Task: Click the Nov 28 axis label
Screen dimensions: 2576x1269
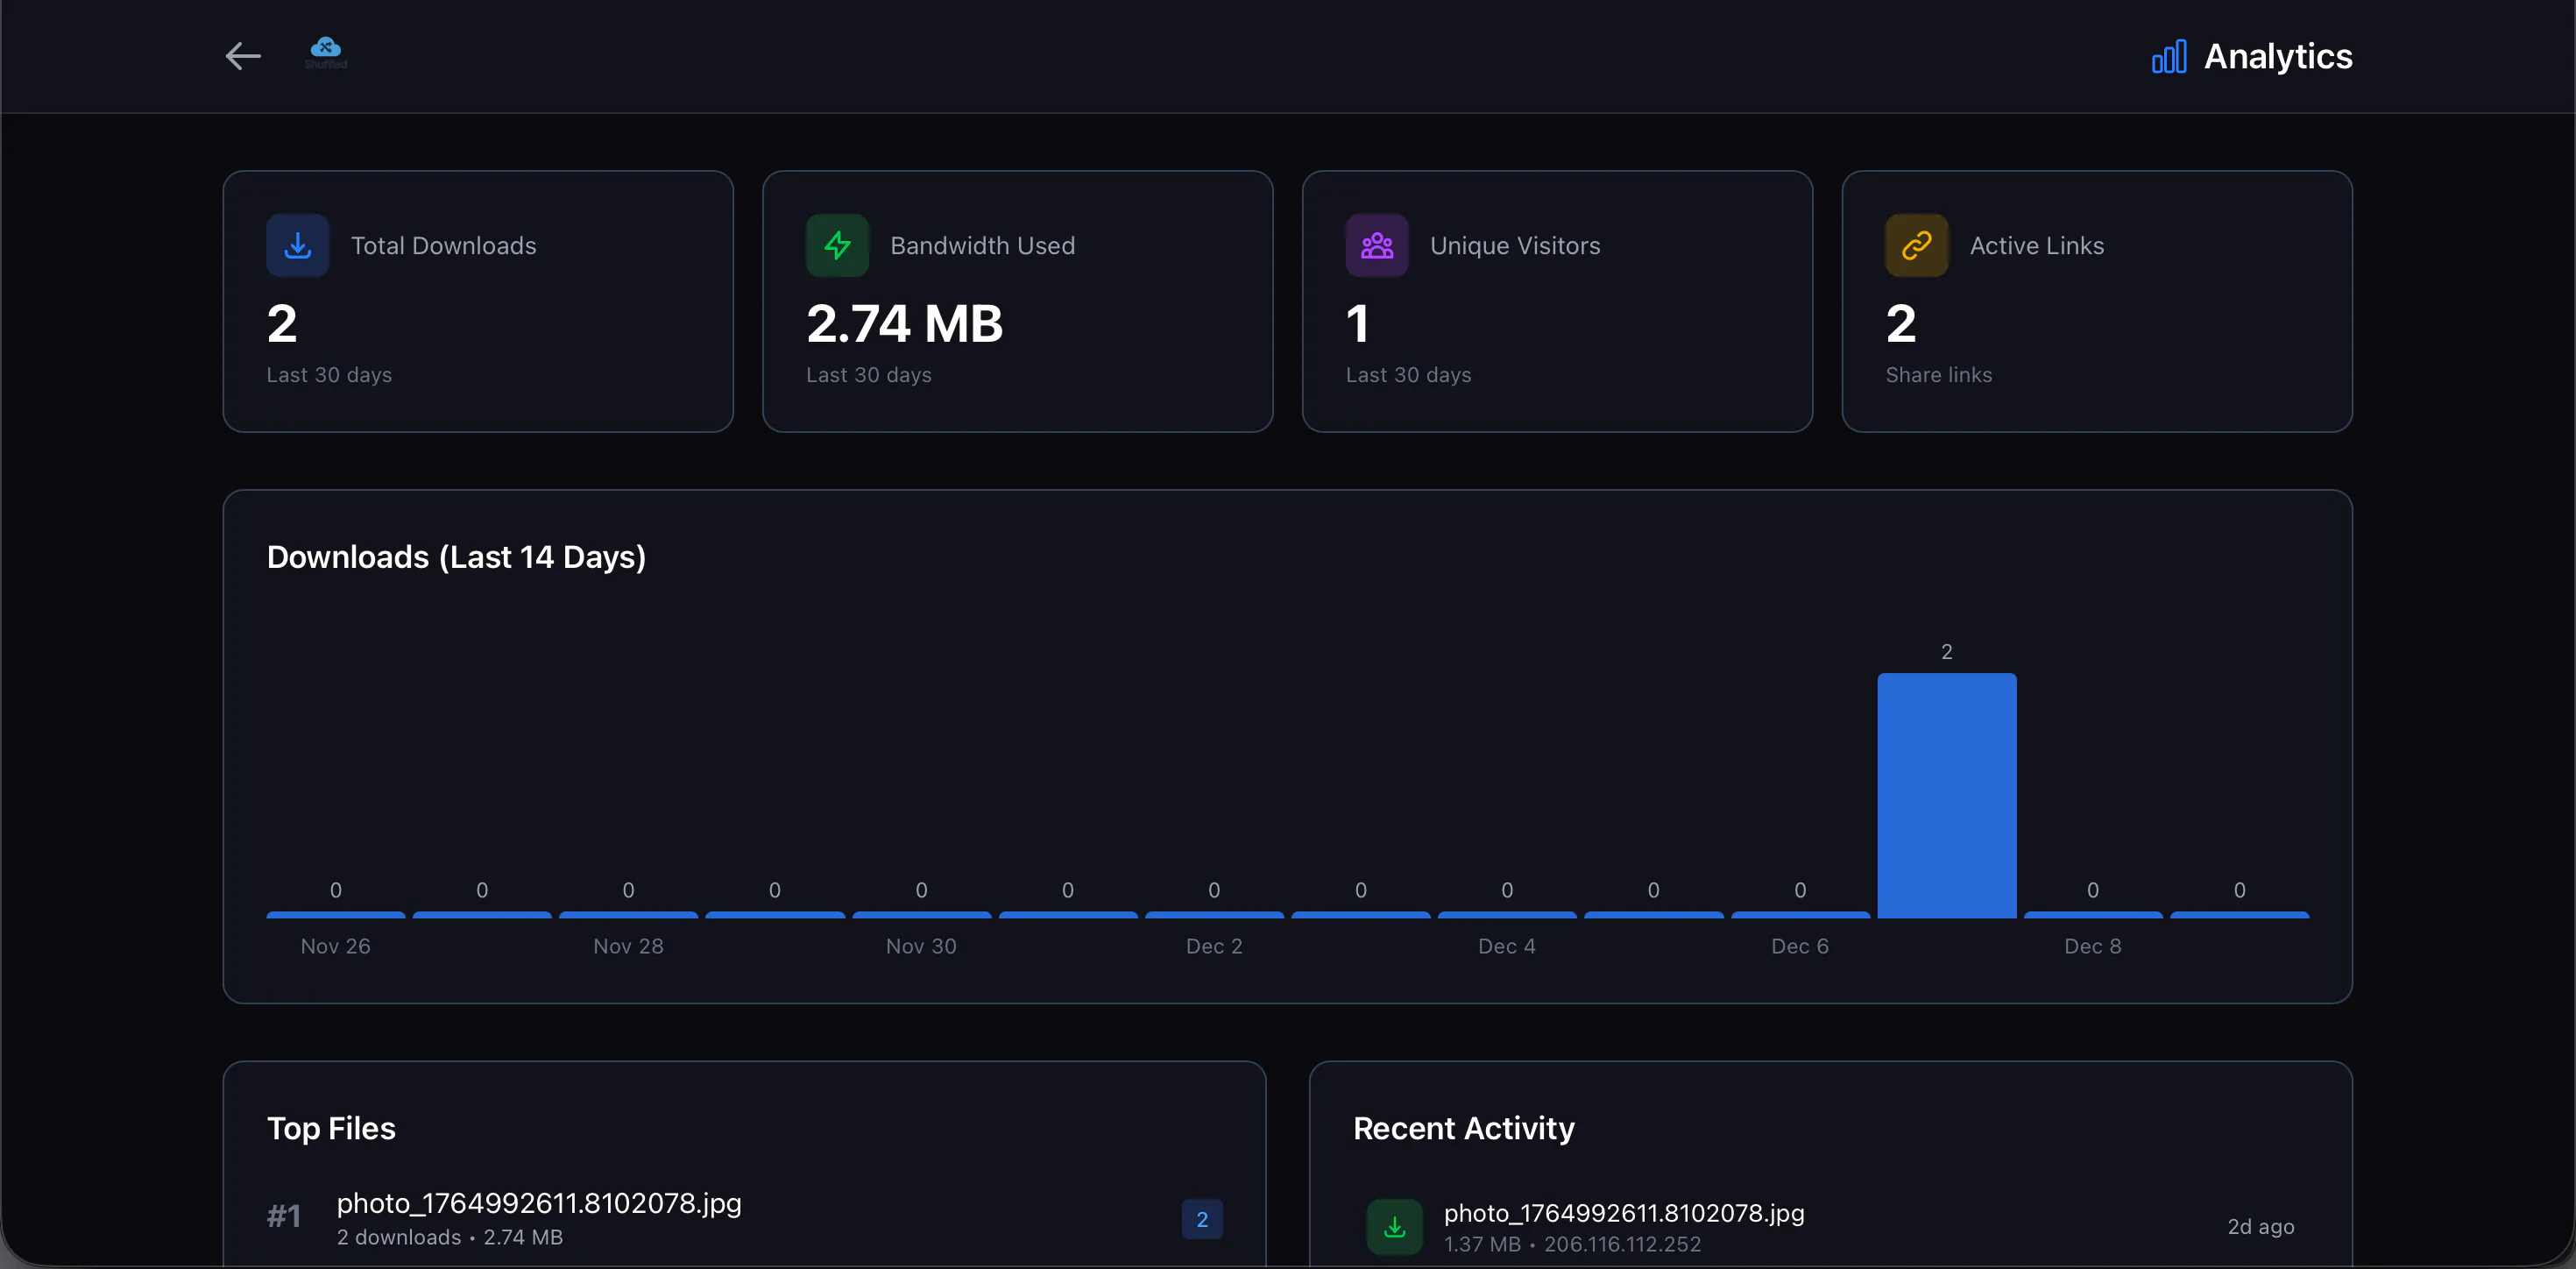Action: tap(628, 946)
